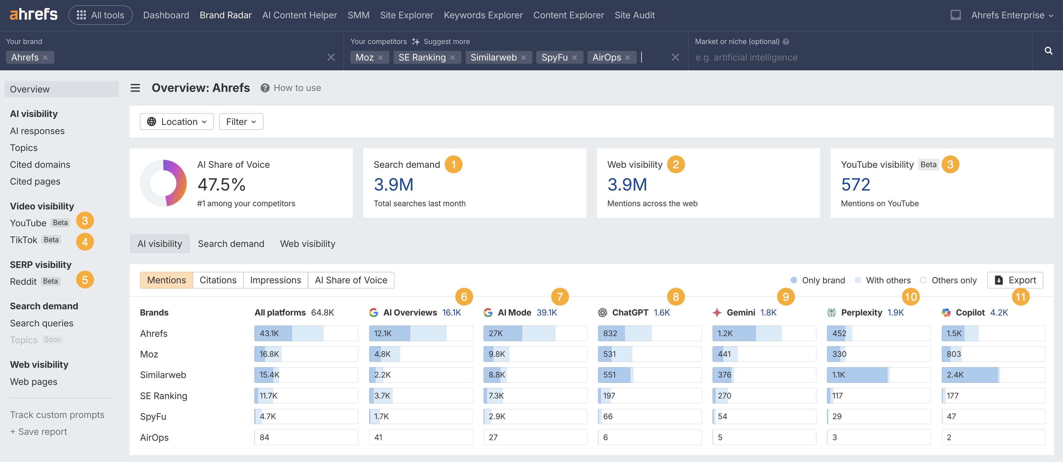This screenshot has height=462, width=1063.
Task: Click the Suggest more sparkle icon
Action: coord(416,42)
